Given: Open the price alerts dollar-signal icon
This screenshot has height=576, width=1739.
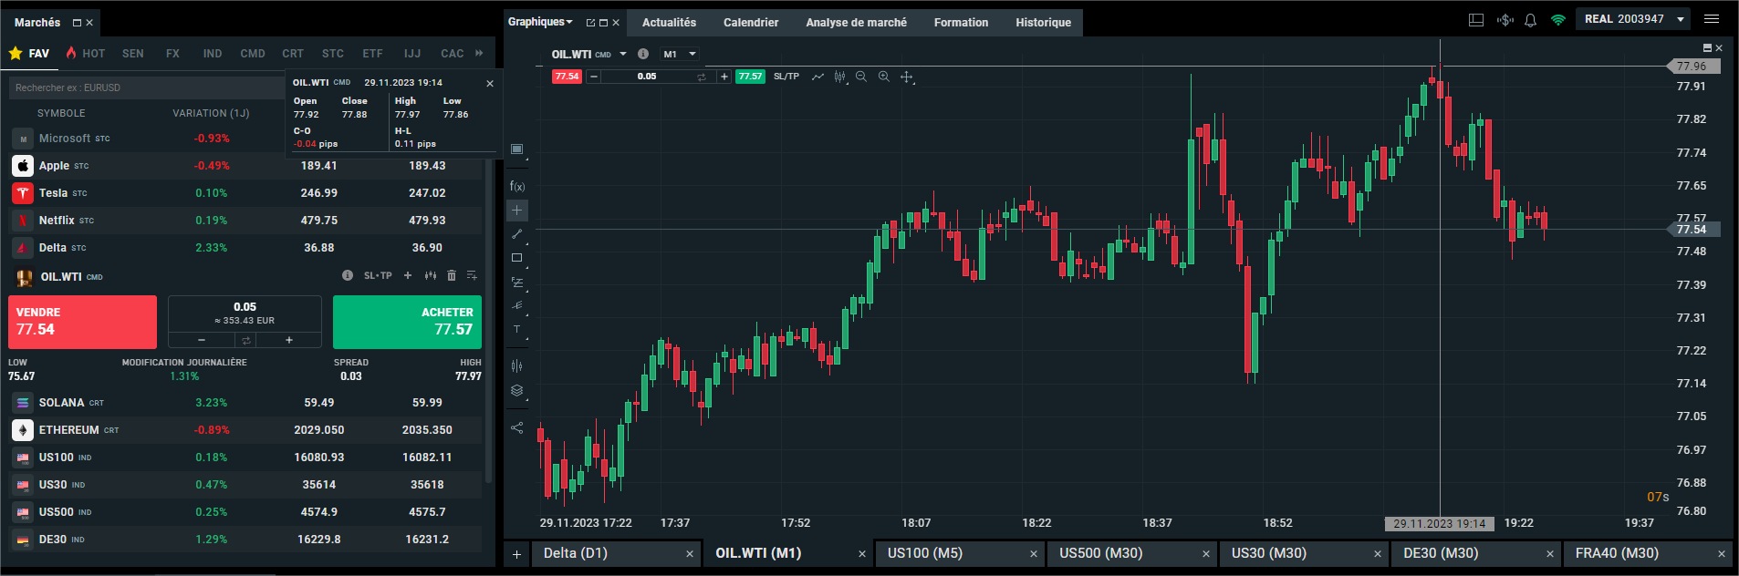Looking at the screenshot, I should (x=1505, y=19).
